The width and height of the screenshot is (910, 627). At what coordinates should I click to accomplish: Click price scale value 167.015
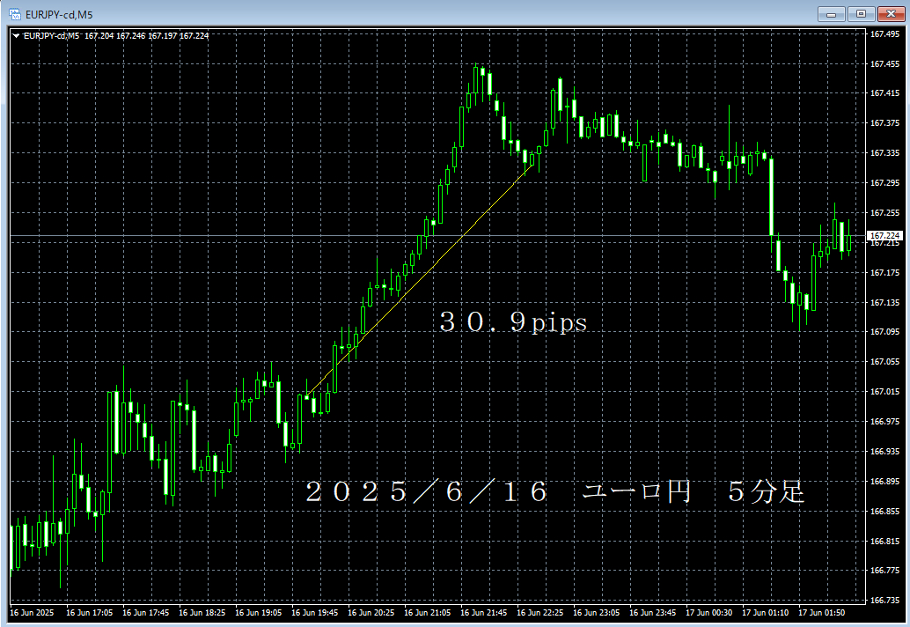click(x=884, y=392)
